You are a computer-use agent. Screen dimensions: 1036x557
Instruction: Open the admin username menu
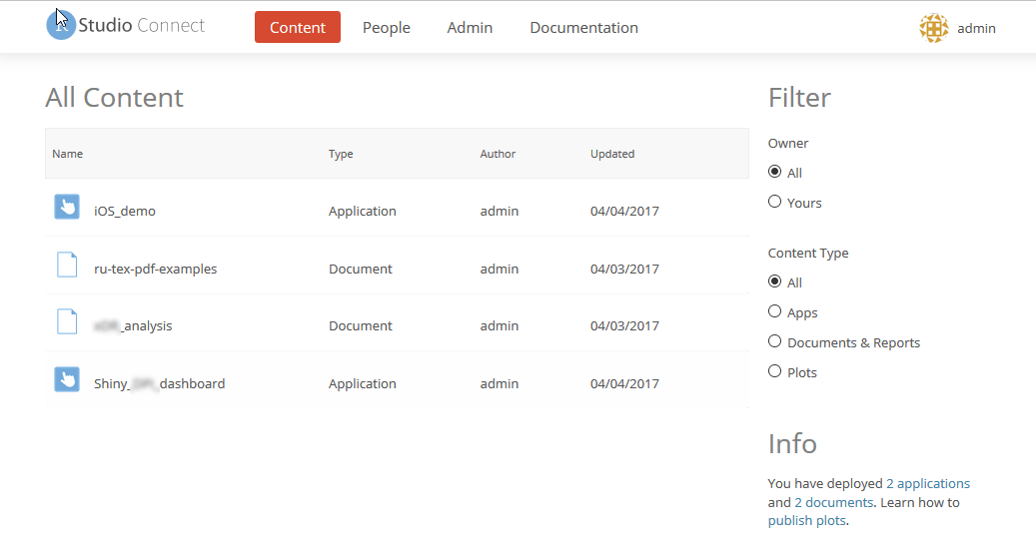tap(976, 28)
